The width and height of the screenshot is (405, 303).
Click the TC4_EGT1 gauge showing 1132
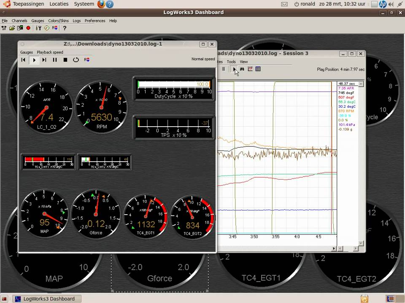coord(146,216)
